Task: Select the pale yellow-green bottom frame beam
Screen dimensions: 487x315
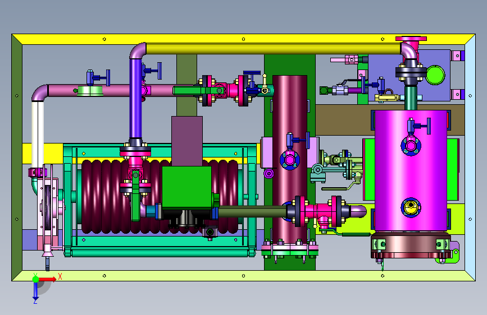Action: click(244, 276)
